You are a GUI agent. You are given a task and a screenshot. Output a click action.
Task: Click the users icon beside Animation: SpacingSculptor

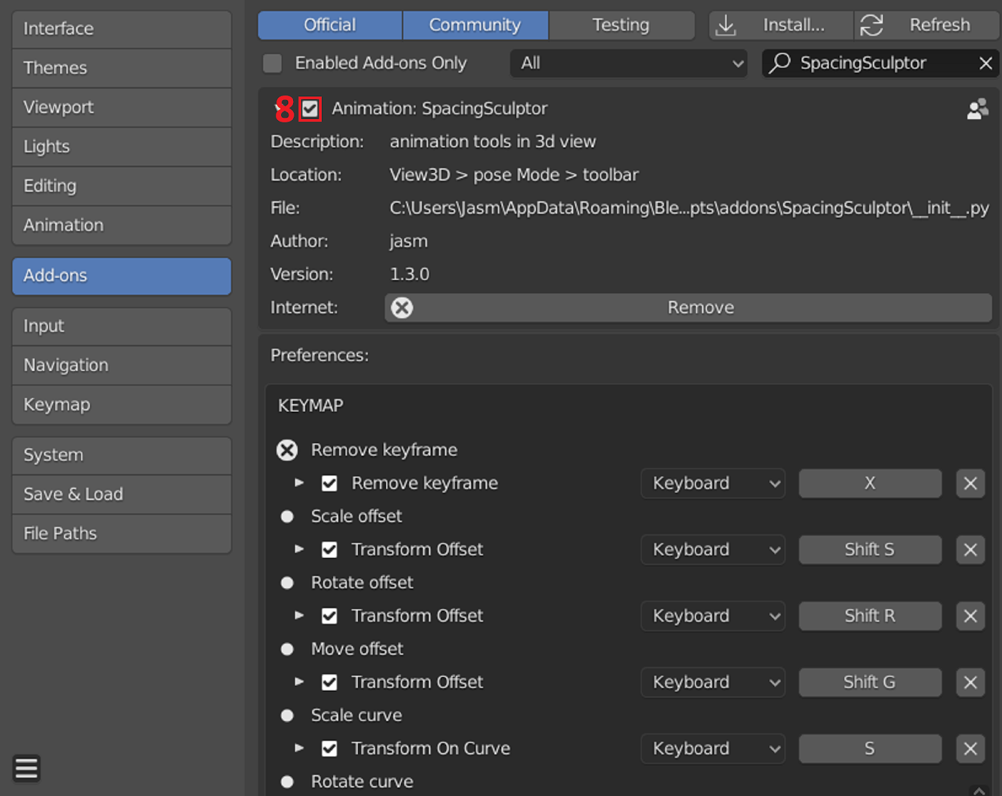coord(978,109)
